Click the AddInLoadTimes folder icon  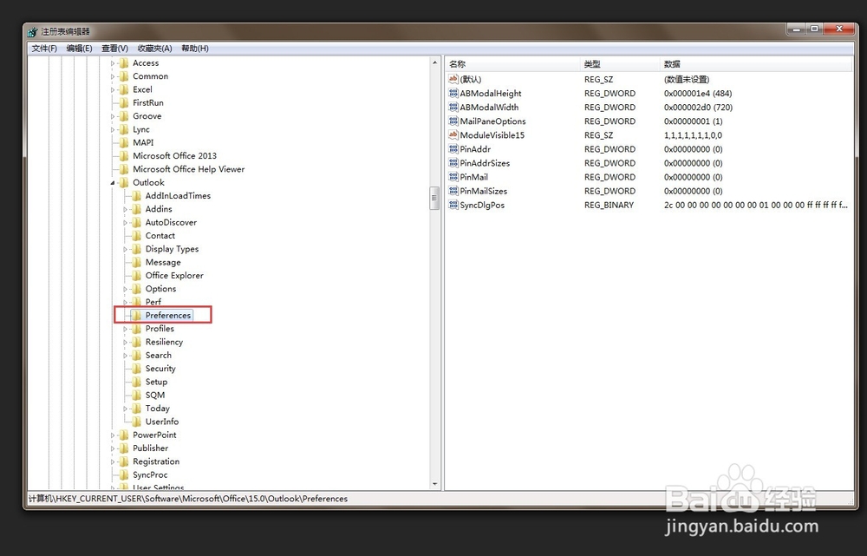click(137, 196)
